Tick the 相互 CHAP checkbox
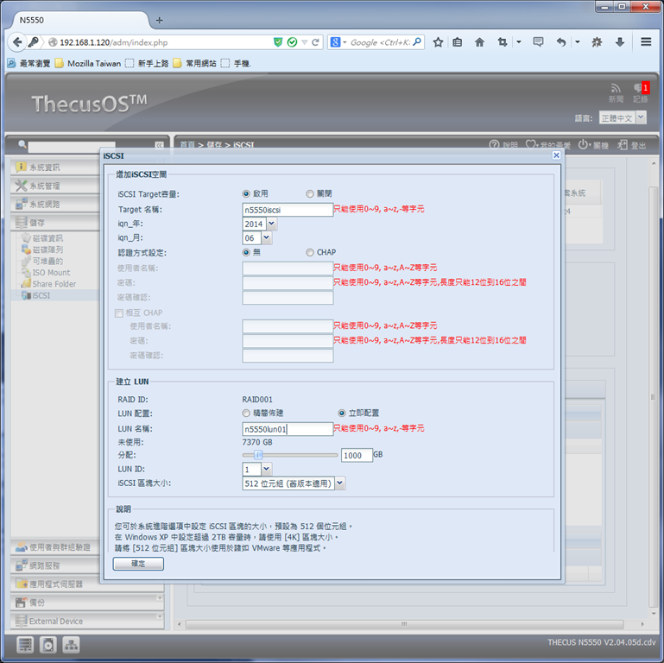The width and height of the screenshot is (664, 663). tap(119, 313)
